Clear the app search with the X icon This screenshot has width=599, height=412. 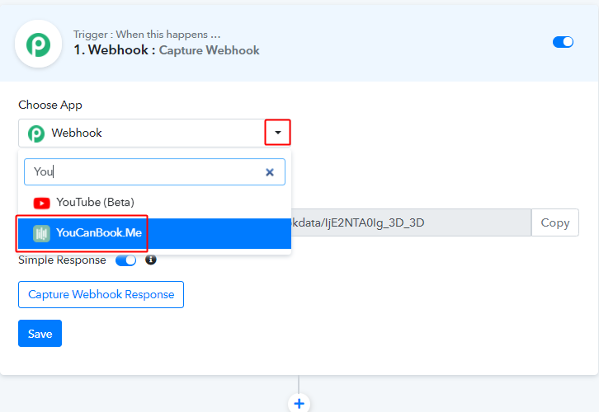pyautogui.click(x=270, y=172)
